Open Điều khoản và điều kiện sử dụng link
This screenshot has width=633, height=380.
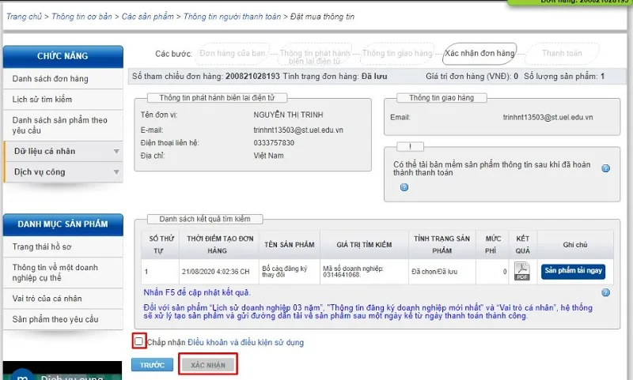[x=246, y=343]
